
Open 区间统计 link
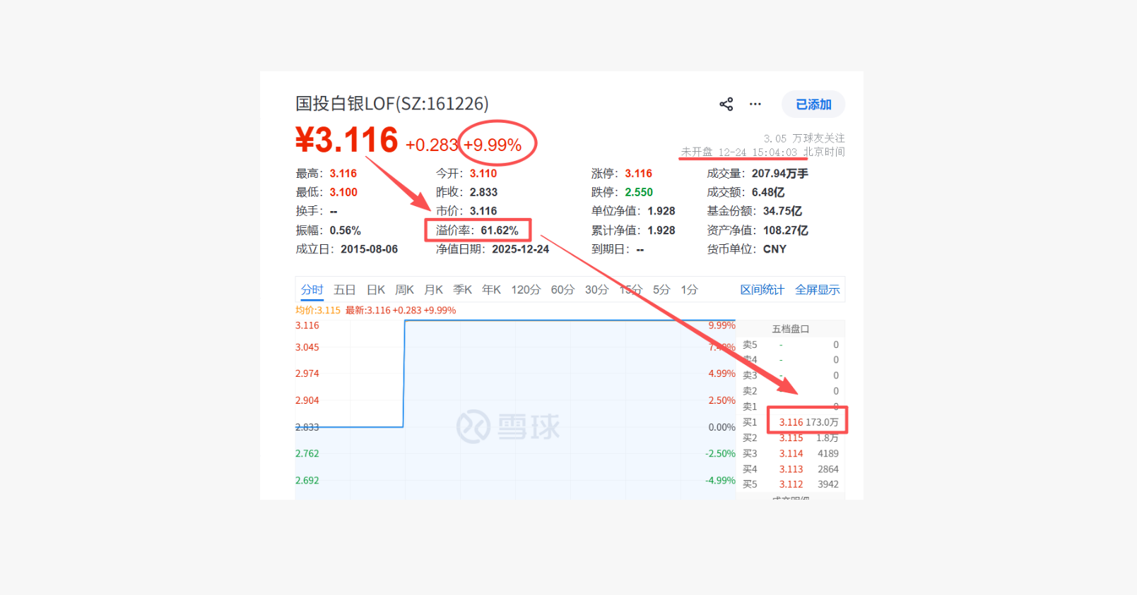point(762,289)
